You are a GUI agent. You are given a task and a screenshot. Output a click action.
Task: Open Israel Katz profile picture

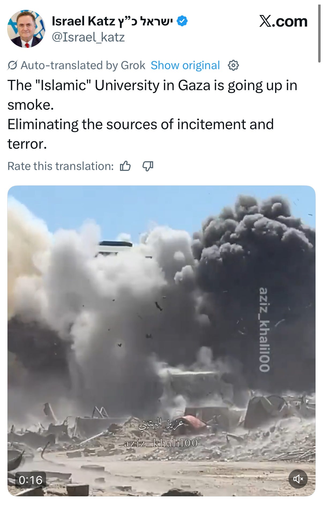(26, 29)
